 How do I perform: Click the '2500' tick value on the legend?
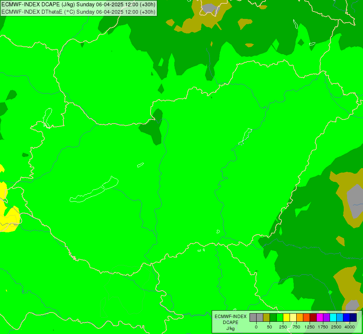click(336, 327)
